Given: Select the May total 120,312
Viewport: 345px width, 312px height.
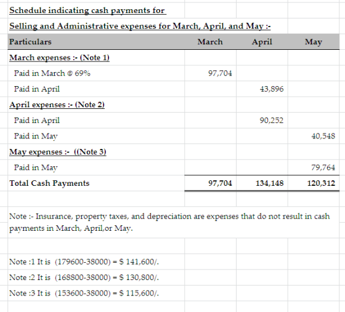Looking at the screenshot, I should pos(321,183).
